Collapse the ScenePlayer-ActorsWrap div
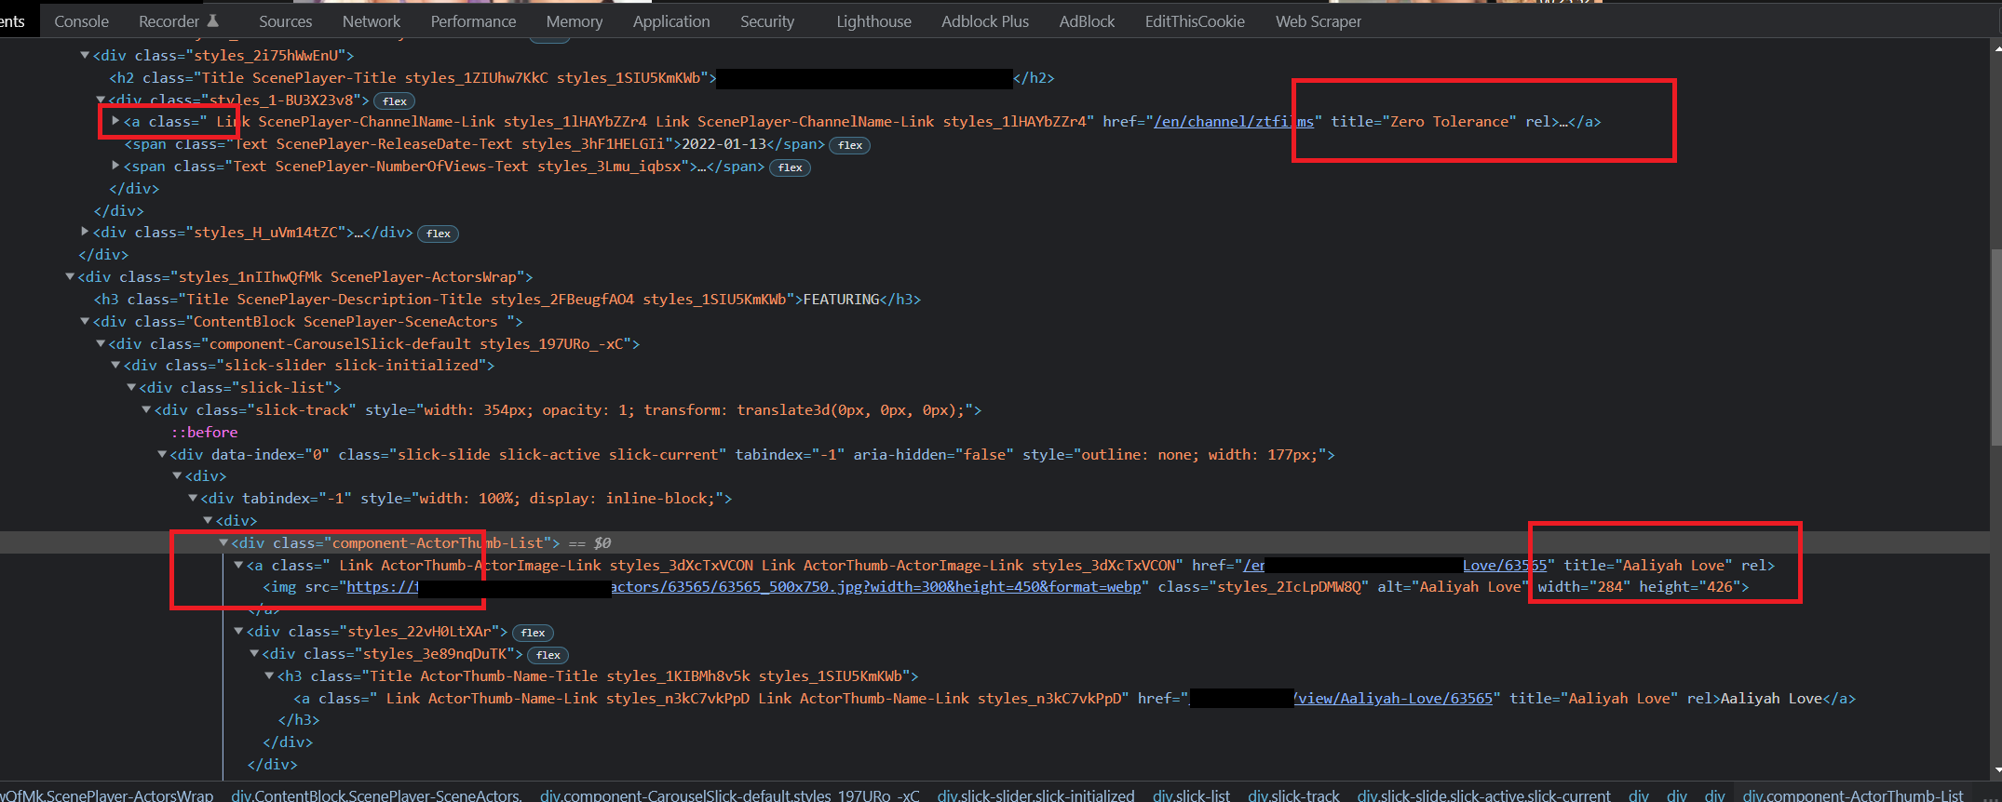This screenshot has width=2002, height=802. tap(70, 276)
